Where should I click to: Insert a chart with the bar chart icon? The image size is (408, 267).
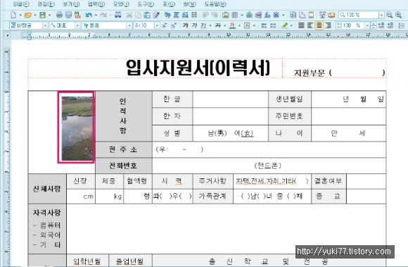(x=249, y=15)
